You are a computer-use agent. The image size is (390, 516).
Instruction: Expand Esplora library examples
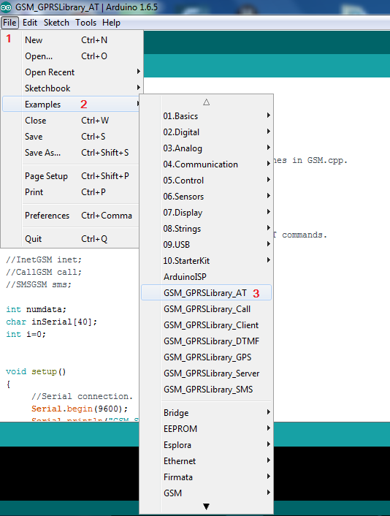(206, 445)
